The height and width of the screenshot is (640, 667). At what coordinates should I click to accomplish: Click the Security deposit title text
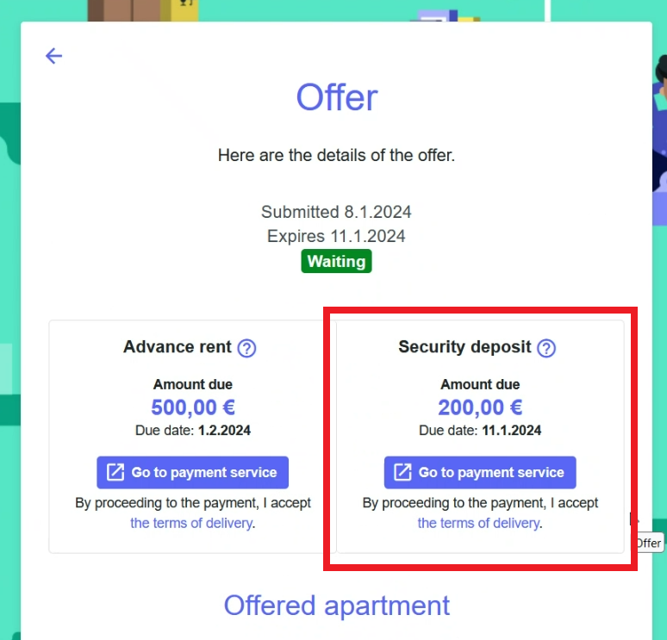point(464,347)
